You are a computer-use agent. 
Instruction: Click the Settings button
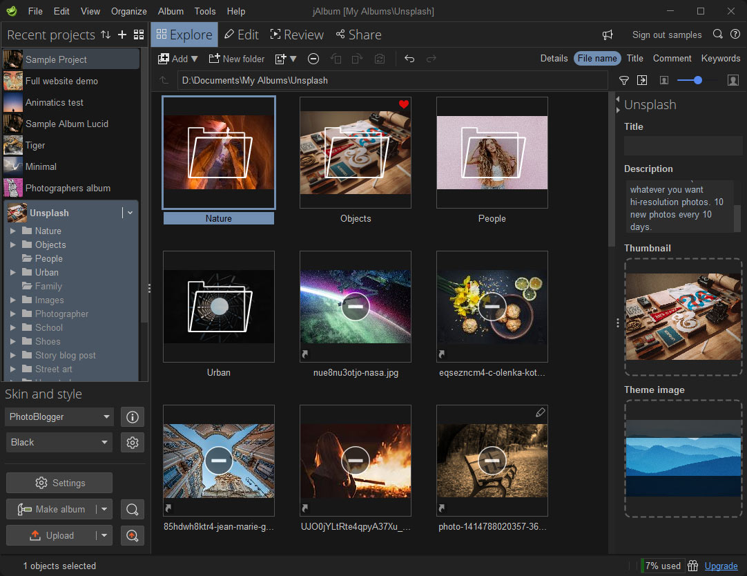pos(59,483)
